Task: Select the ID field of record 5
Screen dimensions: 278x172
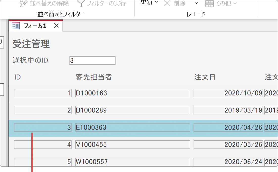Action: [42, 162]
